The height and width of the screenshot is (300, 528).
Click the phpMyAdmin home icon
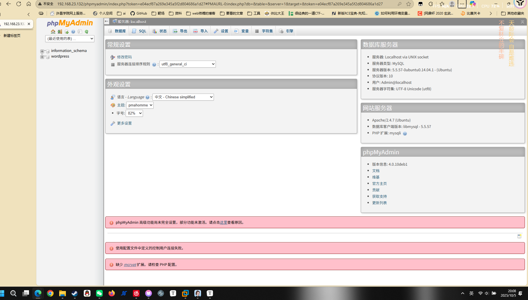(53, 32)
